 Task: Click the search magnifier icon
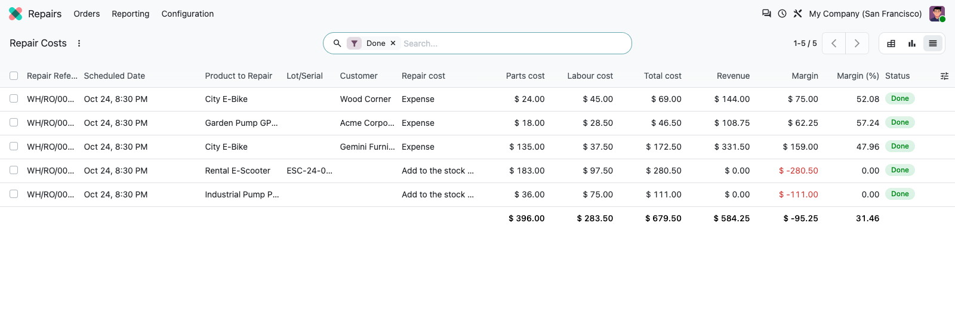click(337, 43)
